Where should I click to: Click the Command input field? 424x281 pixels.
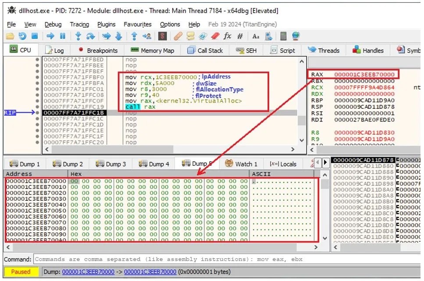click(227, 259)
